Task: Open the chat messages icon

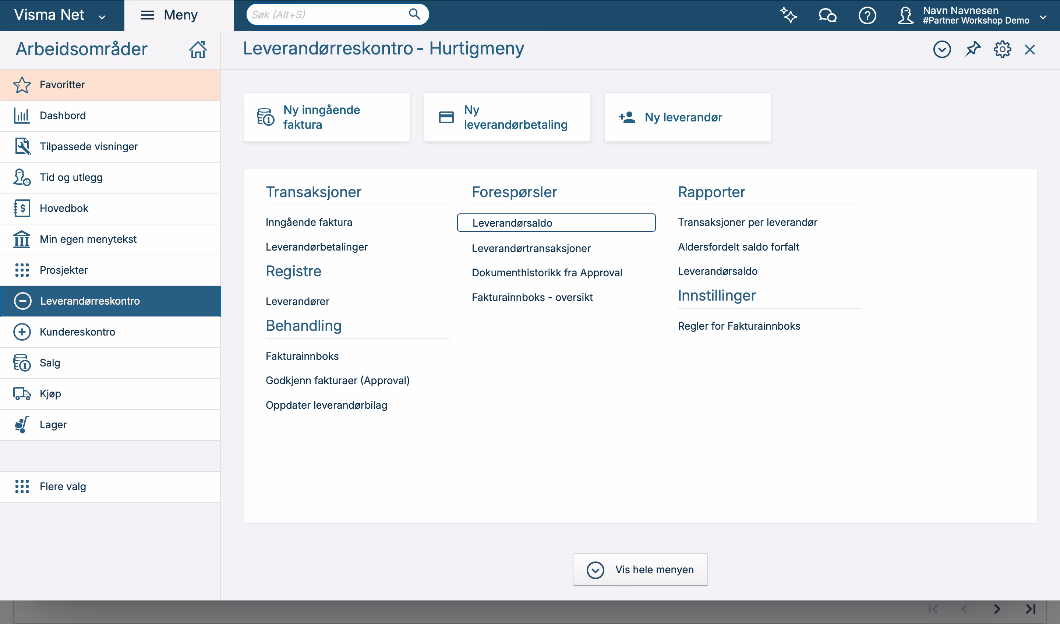Action: 827,15
